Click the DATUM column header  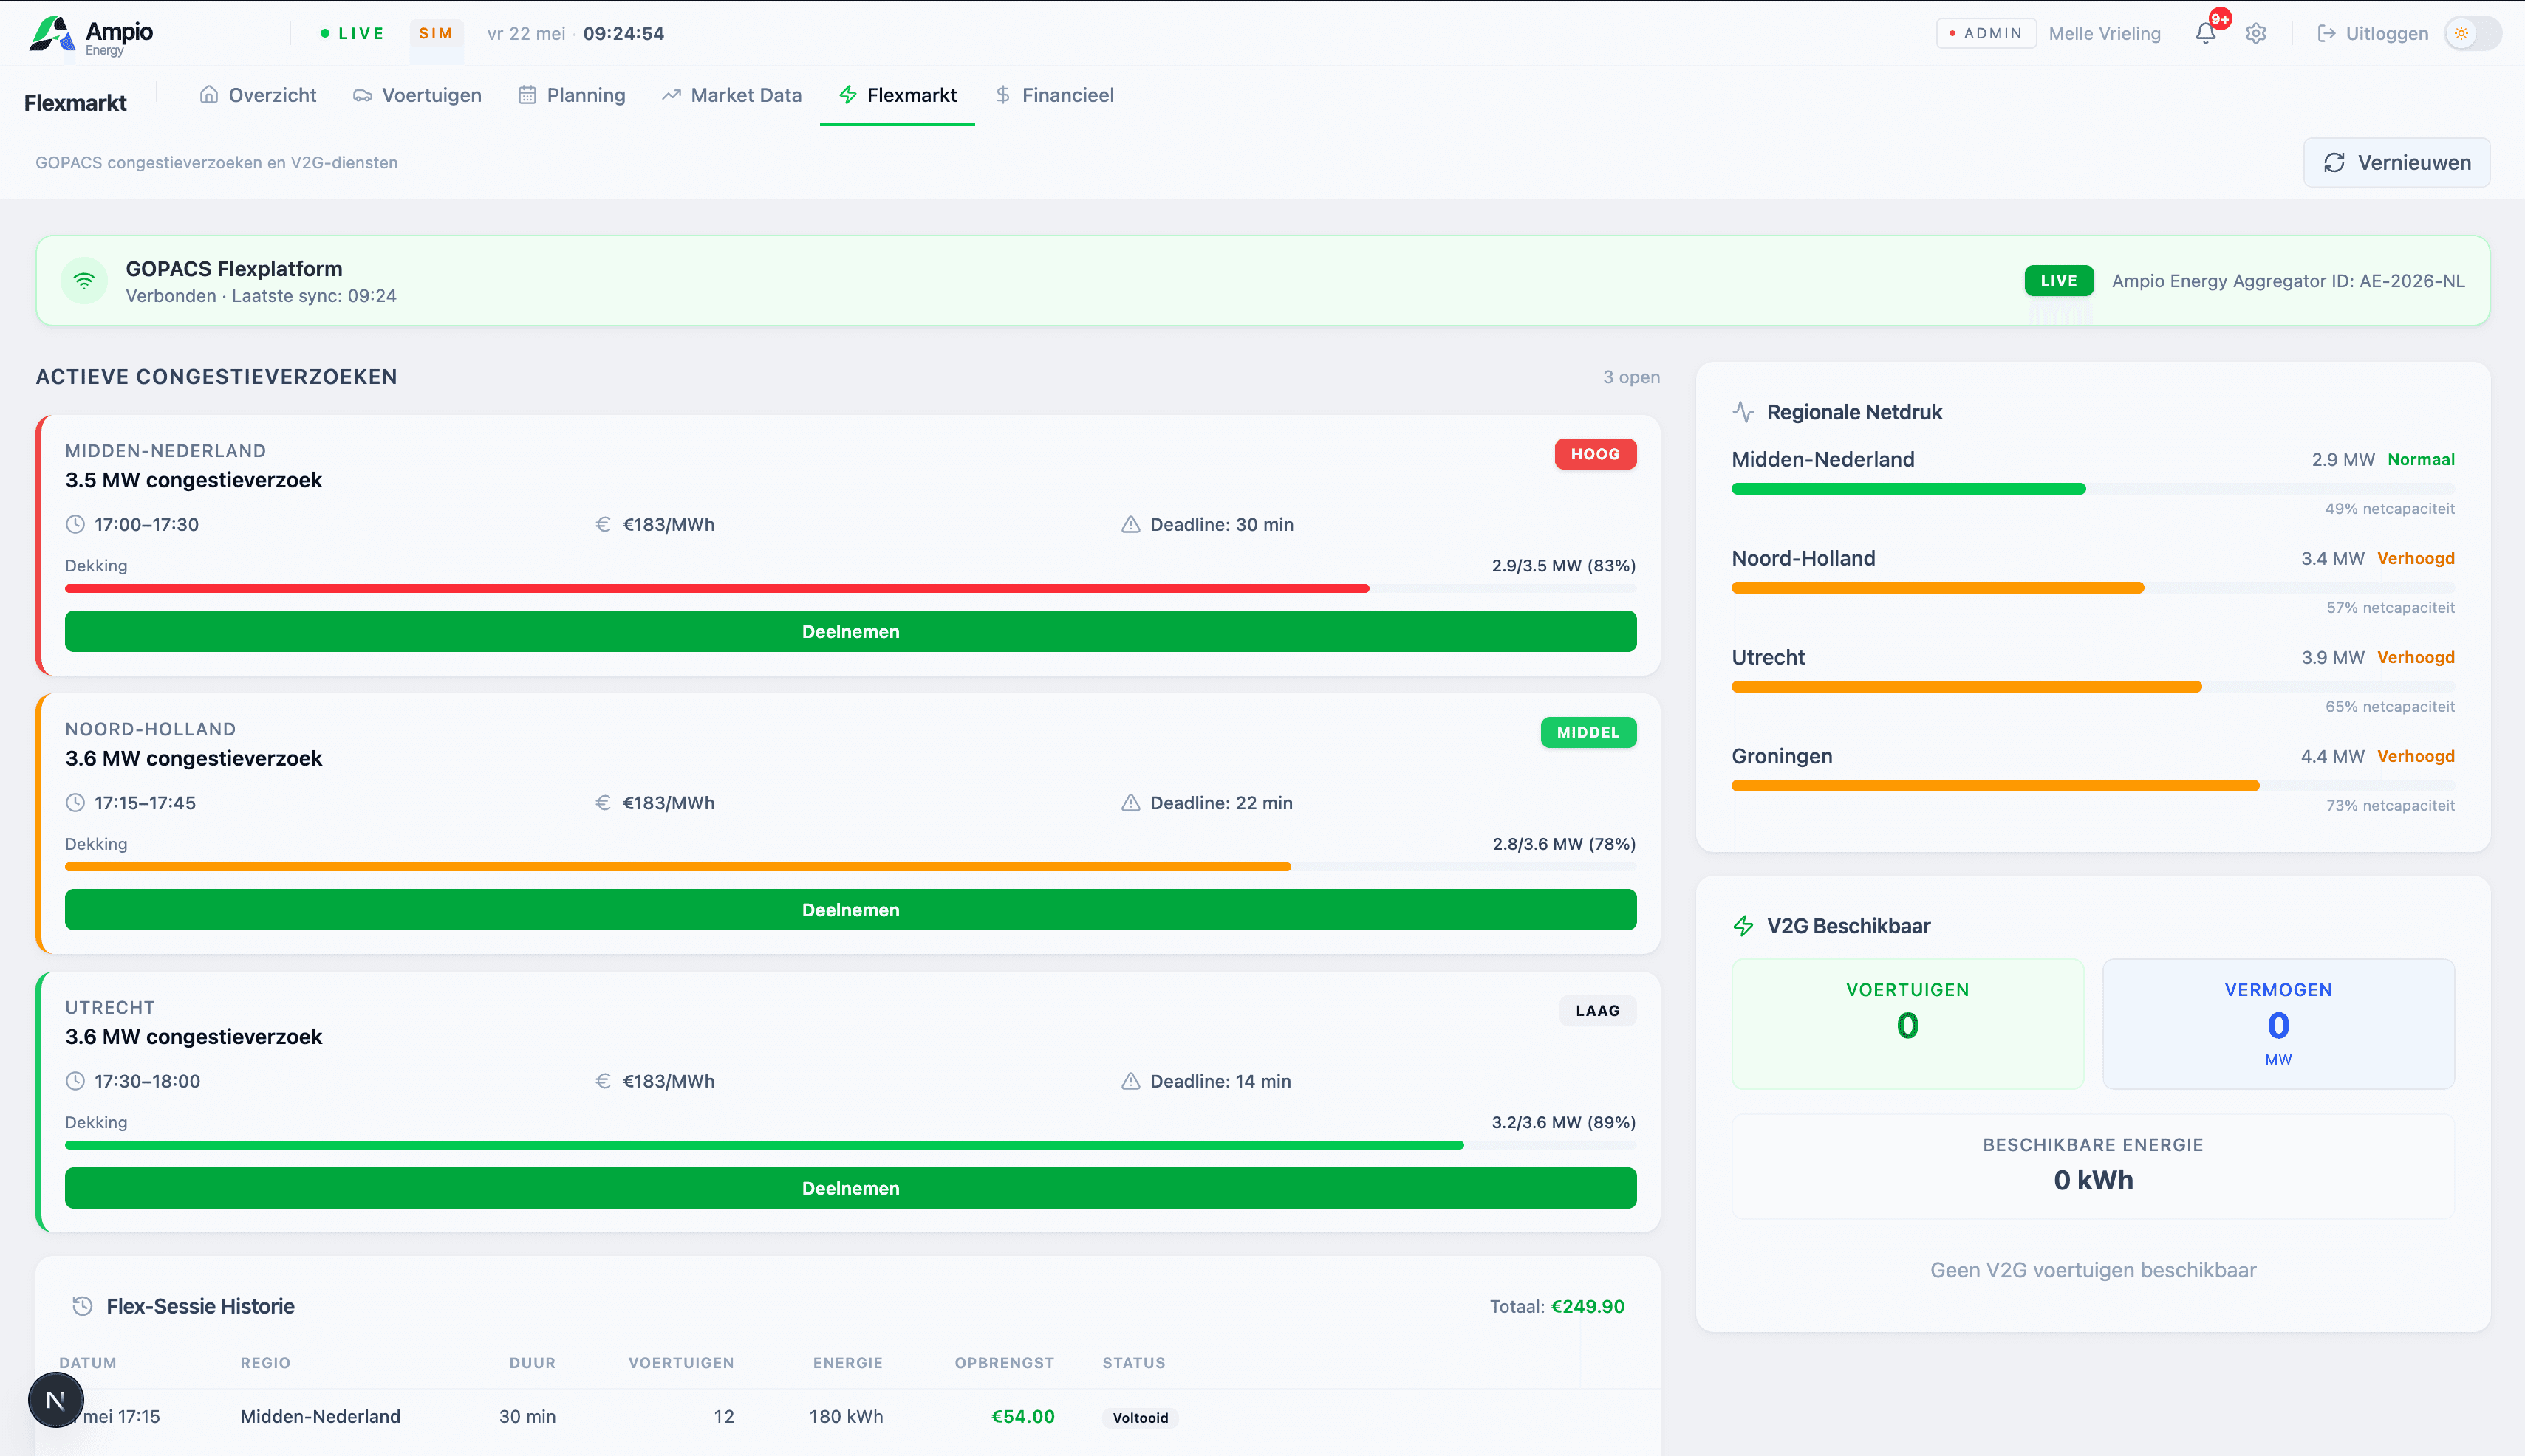click(88, 1363)
